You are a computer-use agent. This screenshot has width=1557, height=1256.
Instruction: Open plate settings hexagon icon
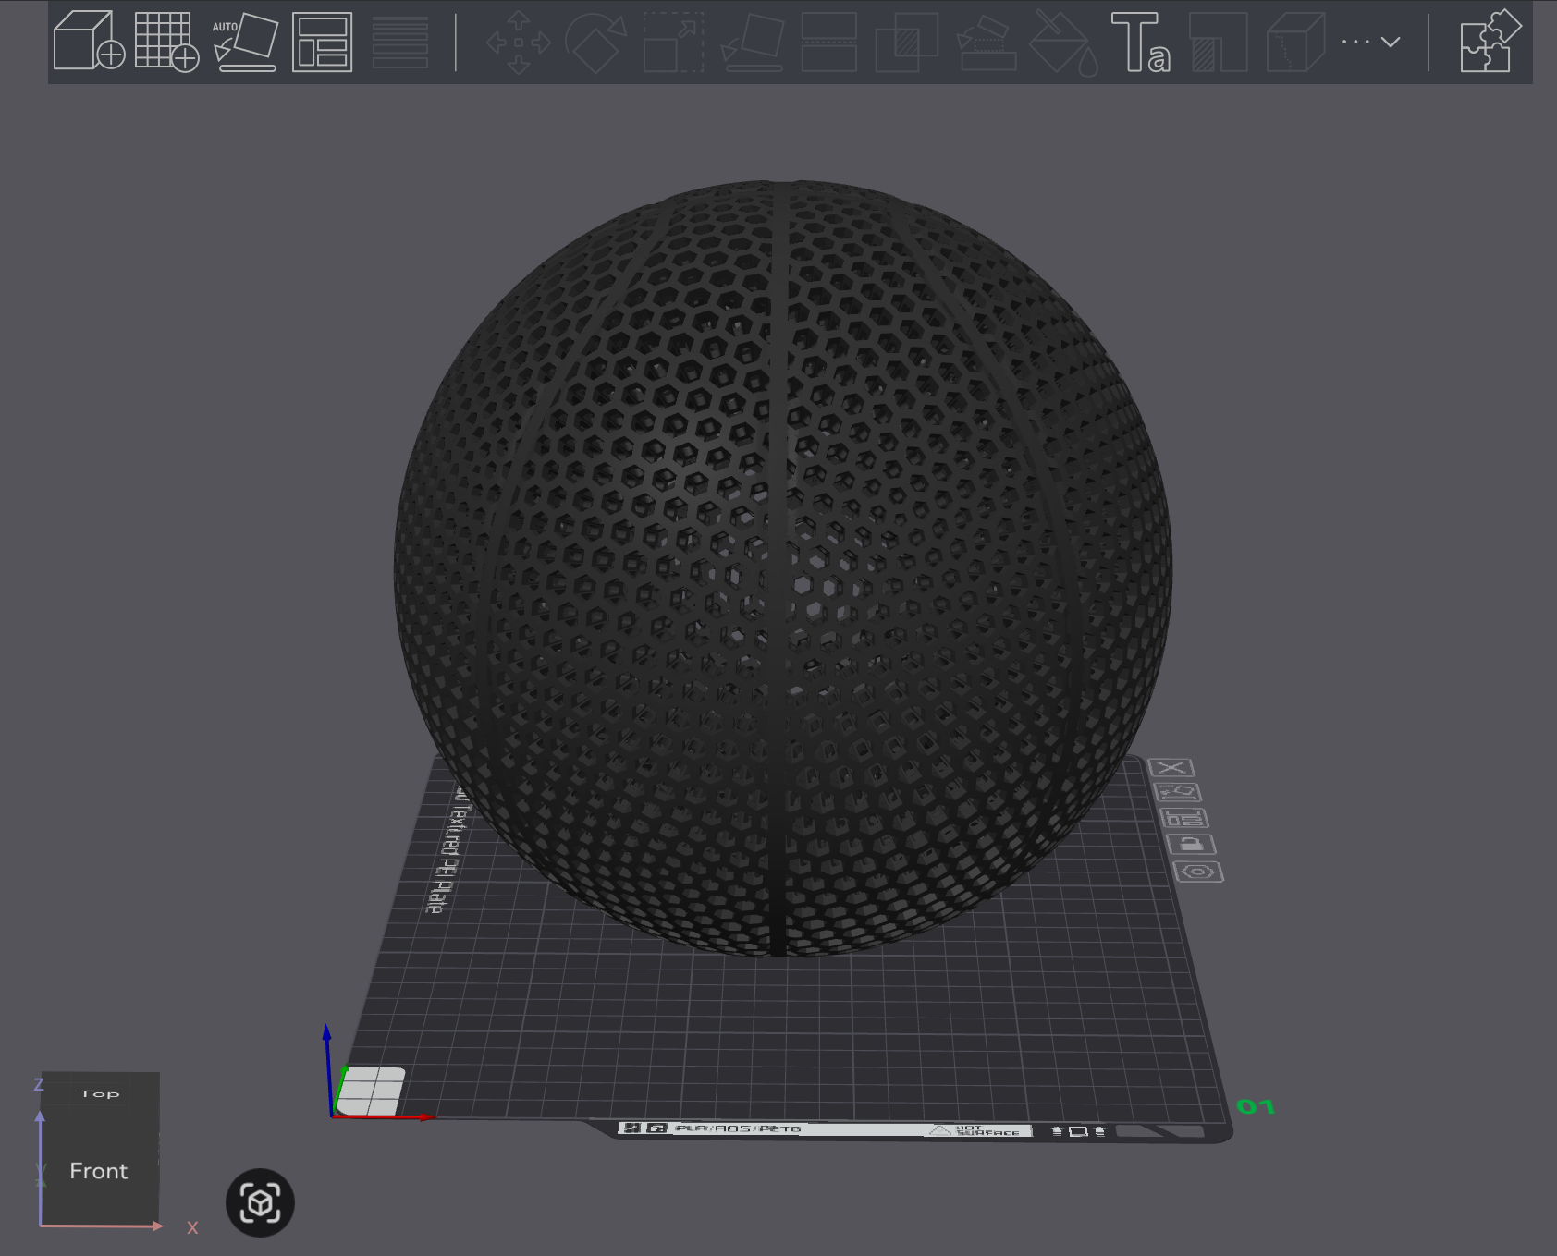point(1197,872)
